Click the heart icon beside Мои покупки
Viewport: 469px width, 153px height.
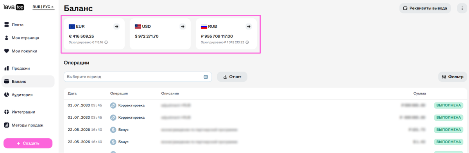pyautogui.click(x=7, y=51)
